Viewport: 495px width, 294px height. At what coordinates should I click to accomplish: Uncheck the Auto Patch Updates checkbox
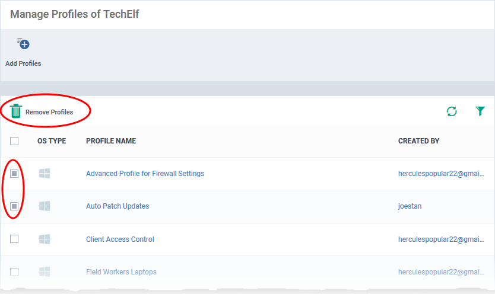point(14,206)
